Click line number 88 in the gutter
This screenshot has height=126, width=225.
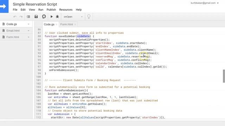coord(39,36)
